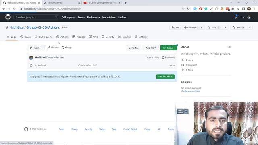Open the user avatar menu in GitHub header

tap(250, 17)
